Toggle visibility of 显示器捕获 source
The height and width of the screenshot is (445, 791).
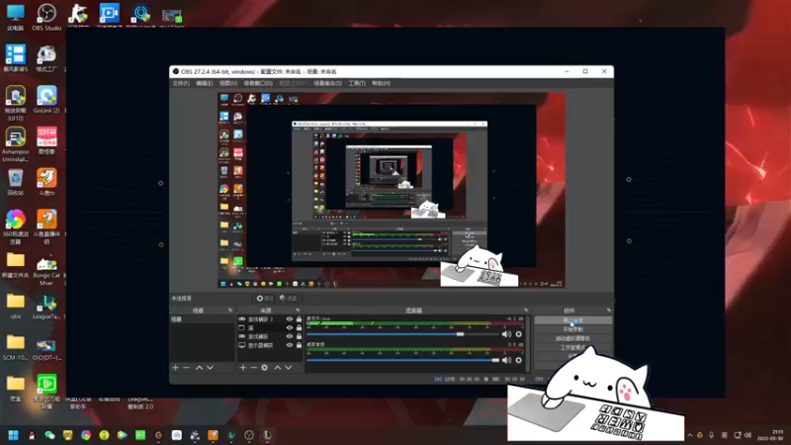(290, 345)
